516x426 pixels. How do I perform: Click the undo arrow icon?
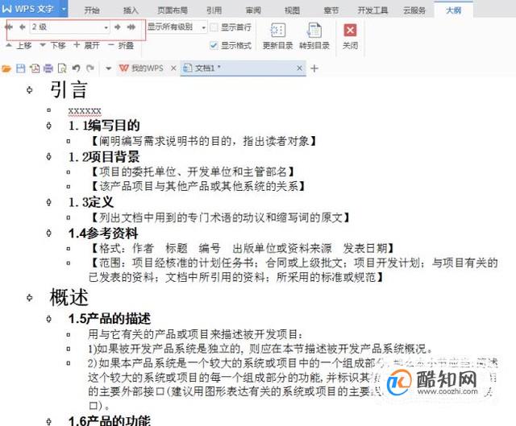(76, 68)
